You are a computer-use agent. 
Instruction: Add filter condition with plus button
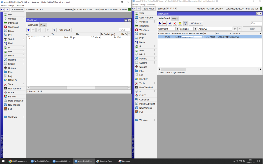coord(235,29)
